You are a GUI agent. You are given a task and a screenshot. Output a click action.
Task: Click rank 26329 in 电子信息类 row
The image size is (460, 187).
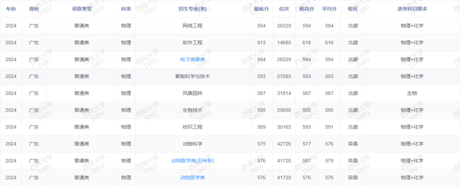pyautogui.click(x=284, y=59)
